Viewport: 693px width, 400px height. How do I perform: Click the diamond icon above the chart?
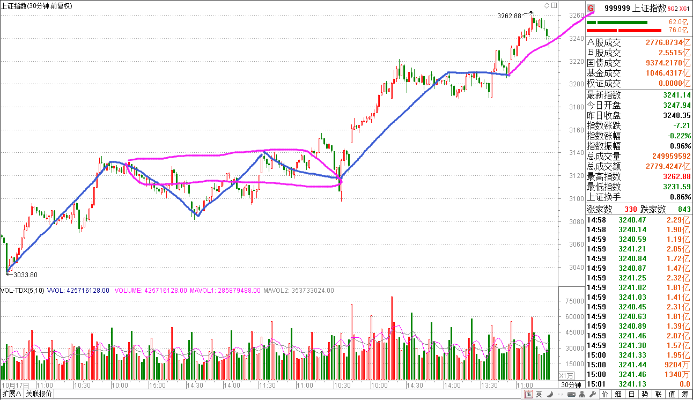pos(546,6)
